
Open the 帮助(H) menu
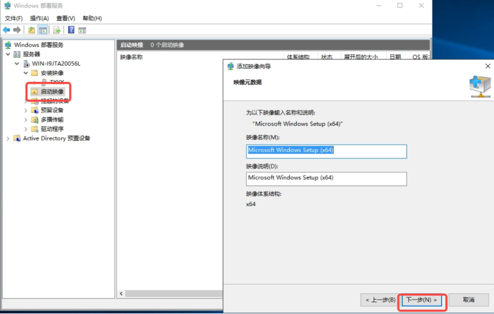click(92, 18)
